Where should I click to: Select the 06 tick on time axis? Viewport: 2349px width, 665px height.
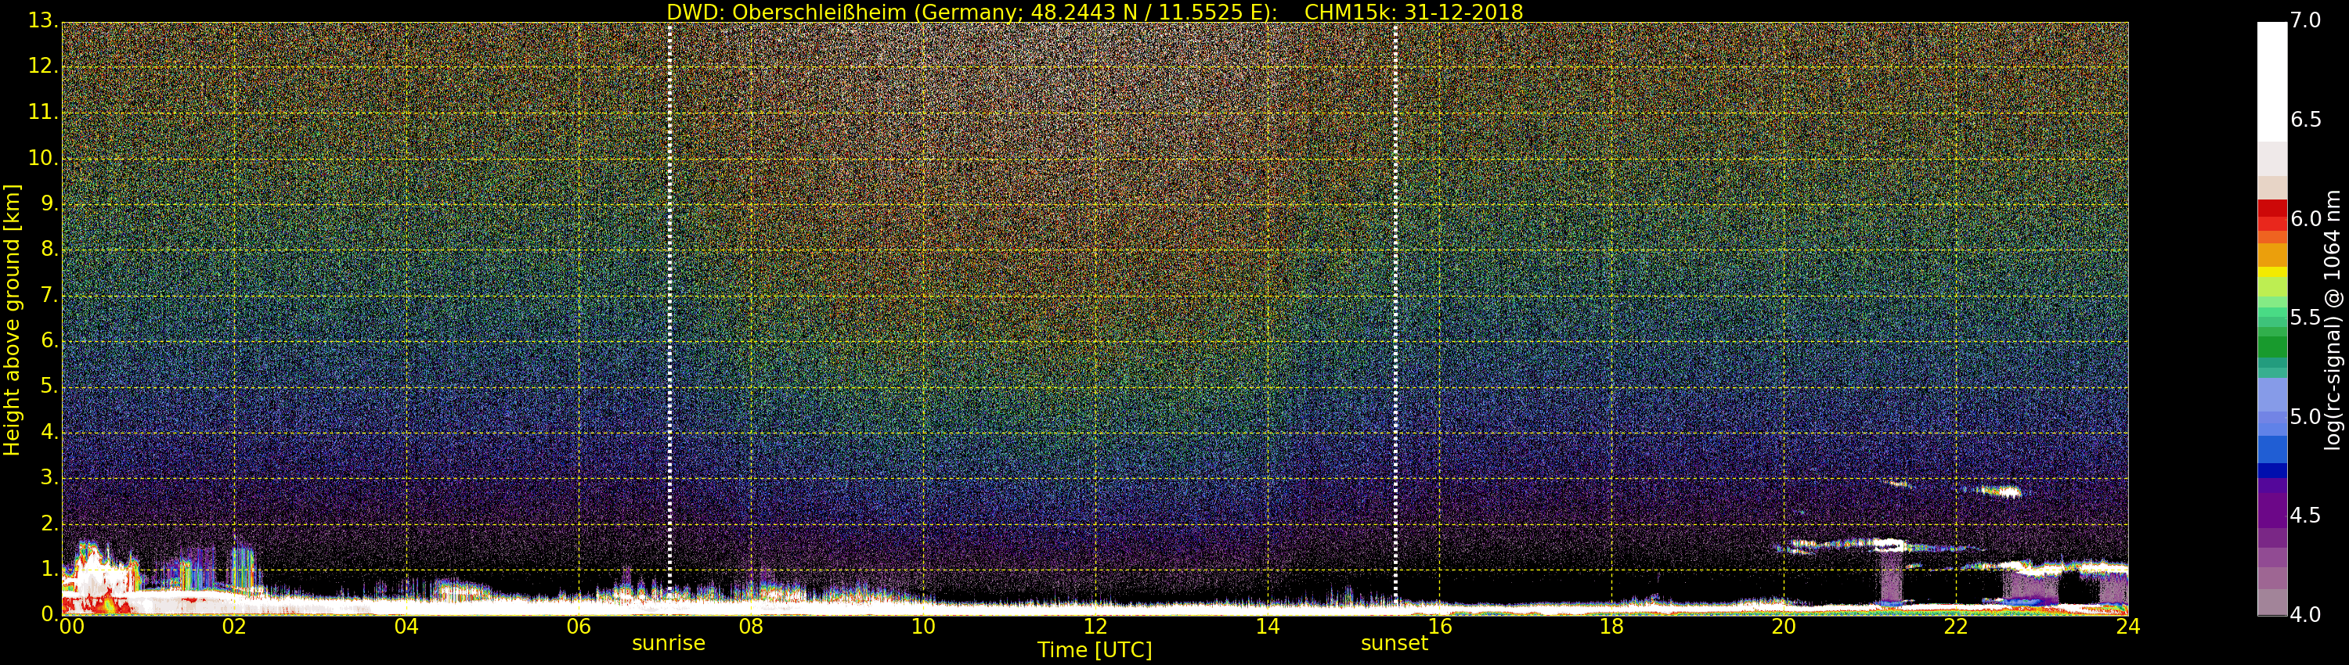coord(579,627)
